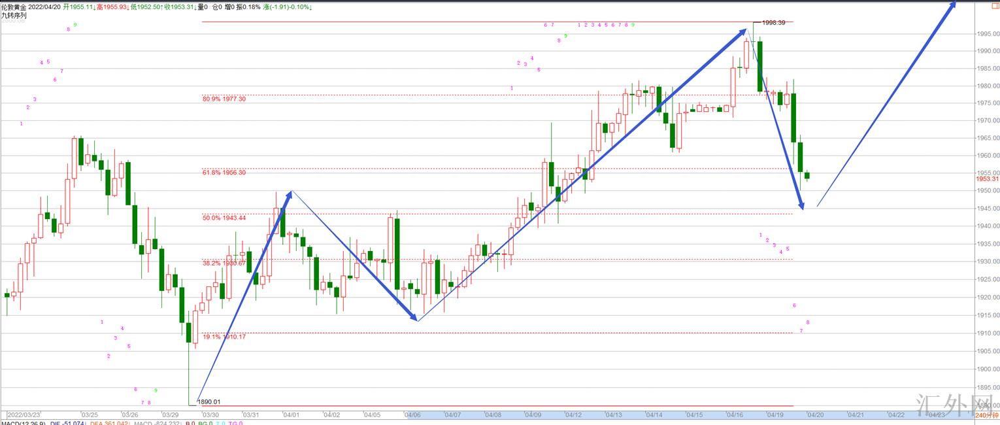The height and width of the screenshot is (425, 1000).
Task: Click the MACD(12,26,9) indicator title
Action: 23,422
